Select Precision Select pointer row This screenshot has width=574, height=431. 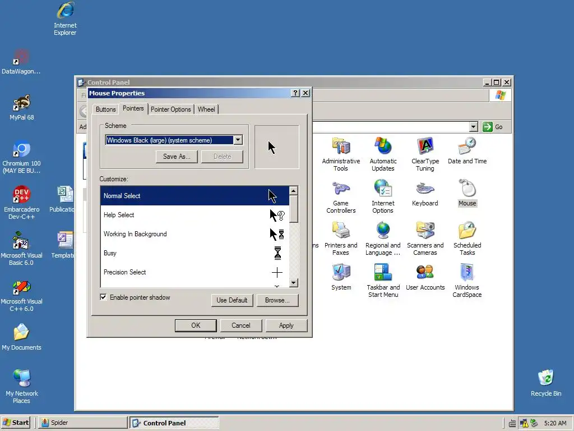pos(195,272)
